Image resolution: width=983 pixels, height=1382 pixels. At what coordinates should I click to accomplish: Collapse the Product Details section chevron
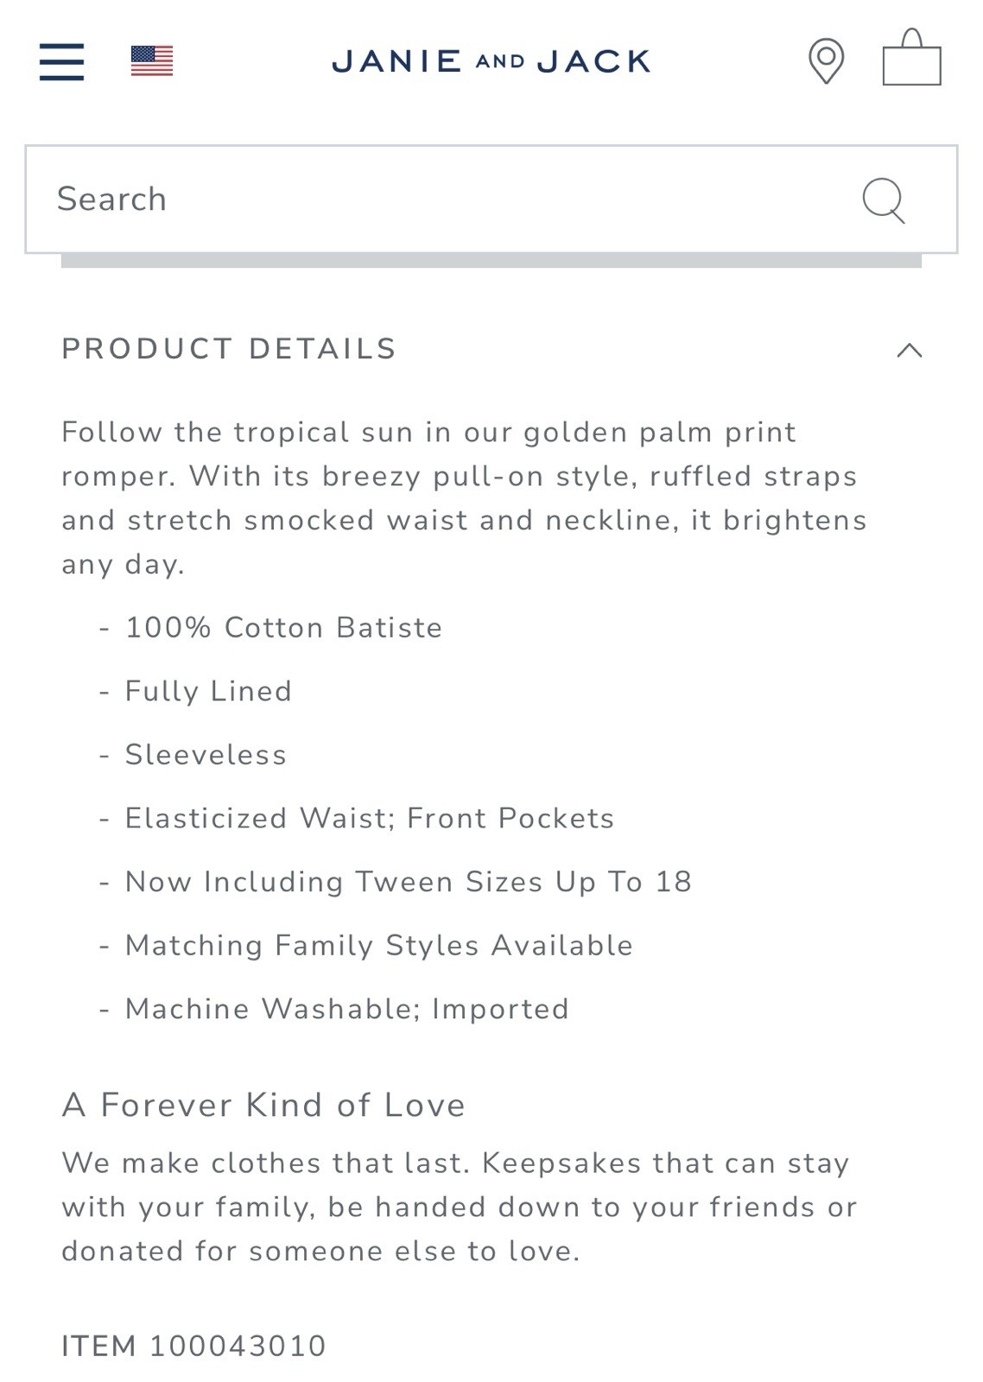(x=910, y=350)
